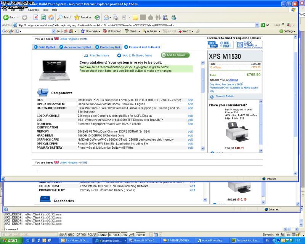Toggle ORTHO mode in AutoCAD status bar

point(81,235)
